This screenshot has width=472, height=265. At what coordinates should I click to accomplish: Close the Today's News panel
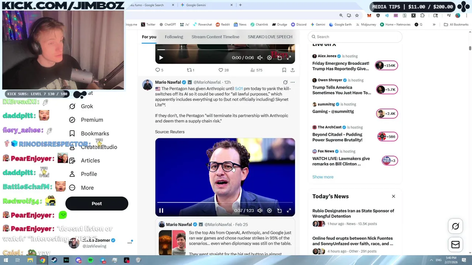393,197
